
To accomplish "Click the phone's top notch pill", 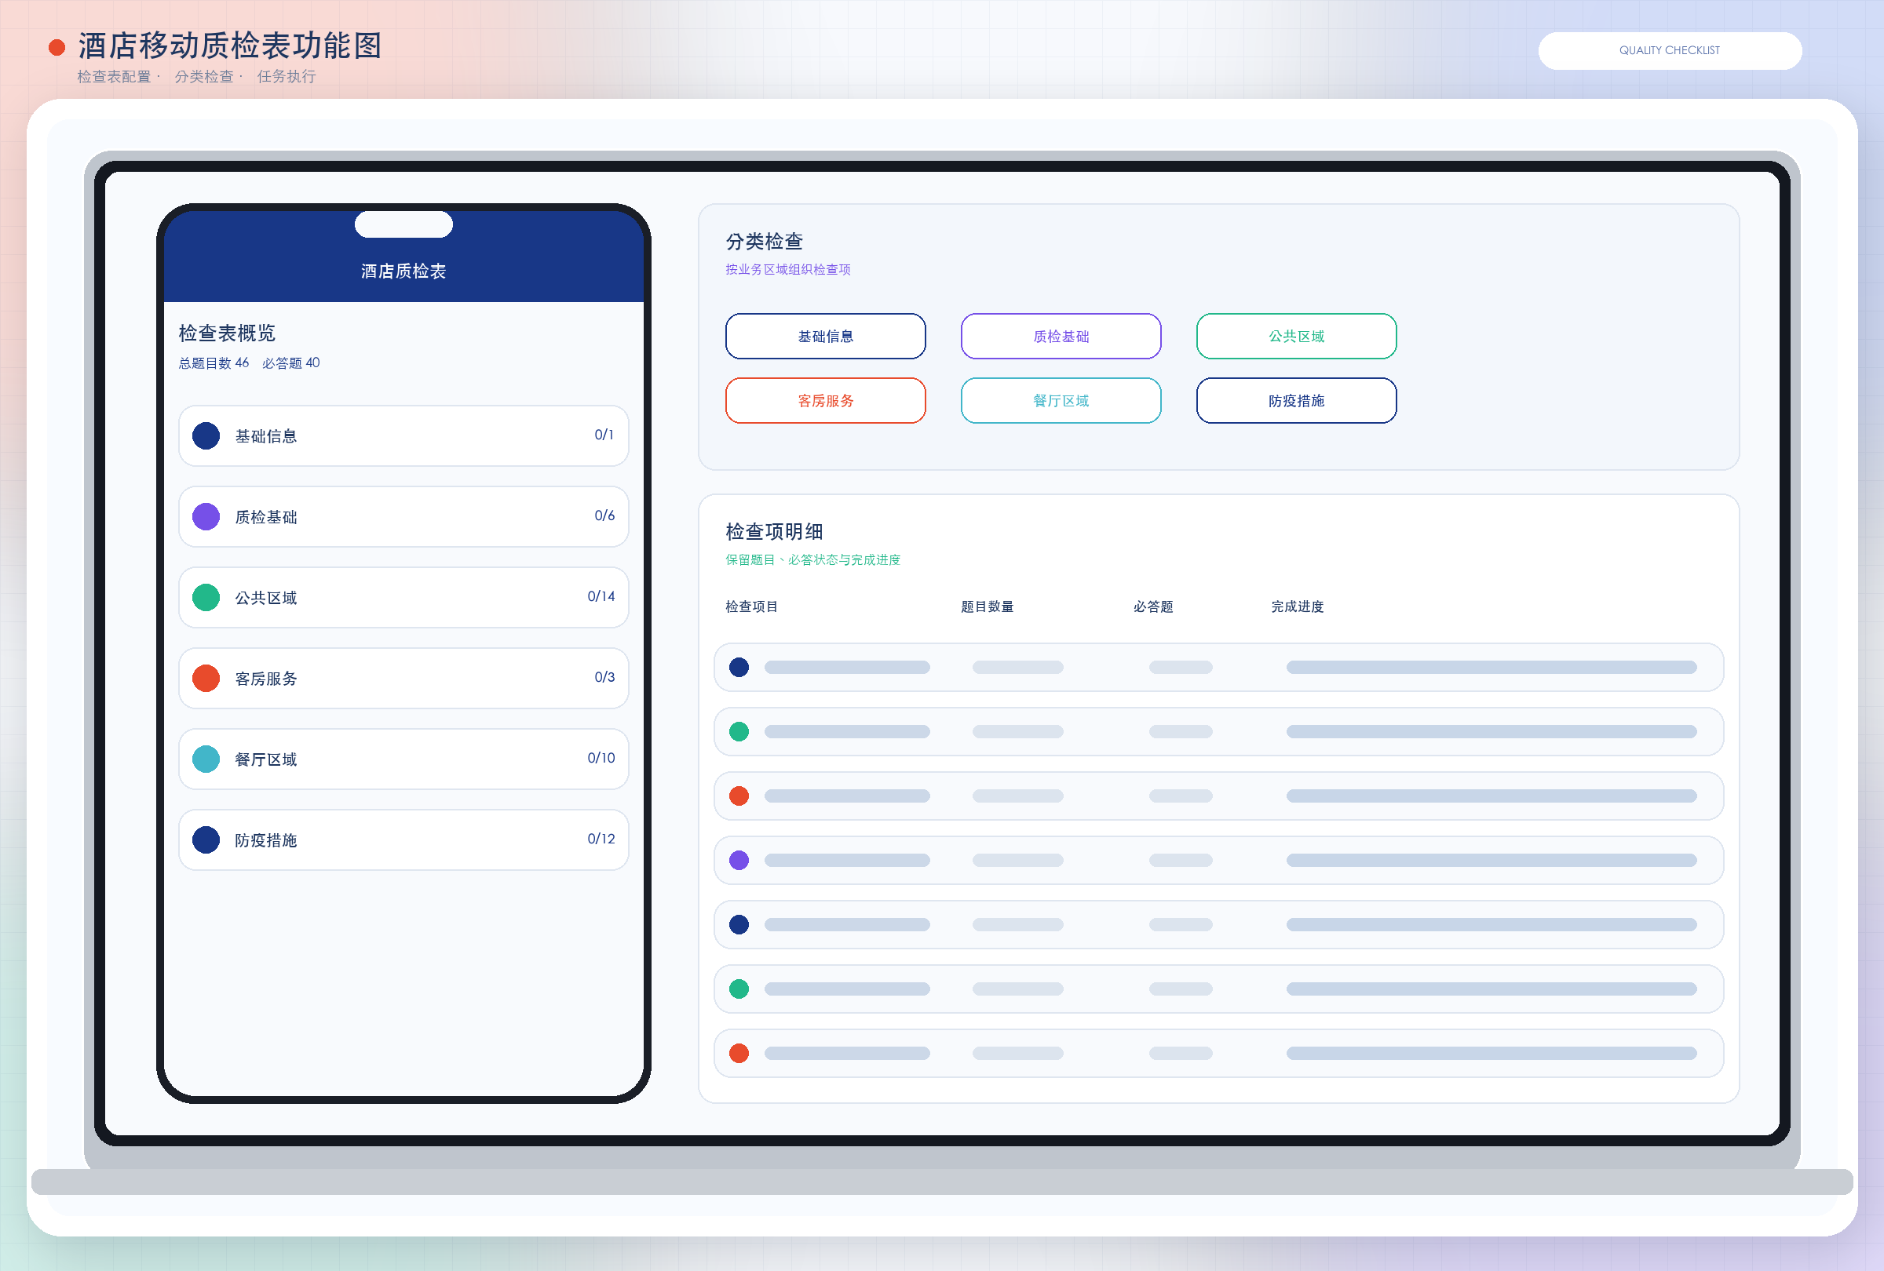I will (x=403, y=224).
